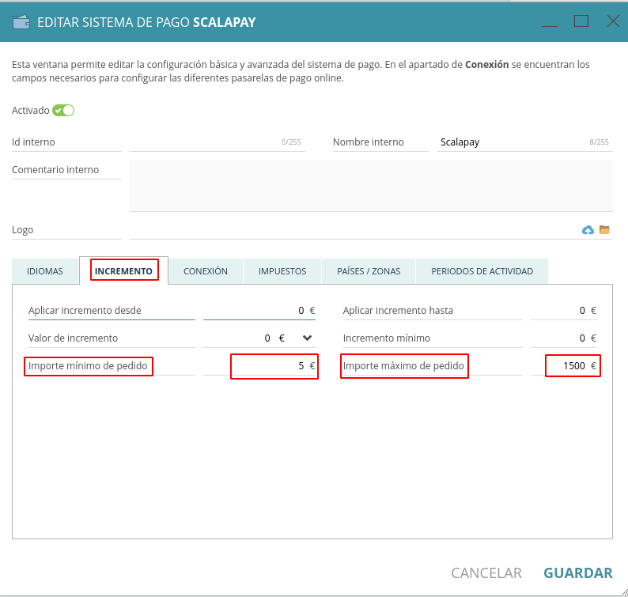Screen dimensions: 628x597
Task: Click the 'Incremento mínimo' label
Action: [387, 338]
